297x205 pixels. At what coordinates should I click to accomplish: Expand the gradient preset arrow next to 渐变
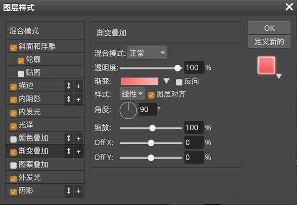pyautogui.click(x=166, y=81)
